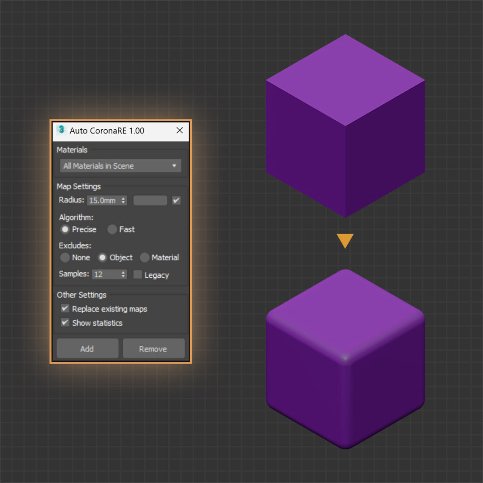Close the Auto CoronaRE dialog
This screenshot has width=483, height=483.
point(180,130)
